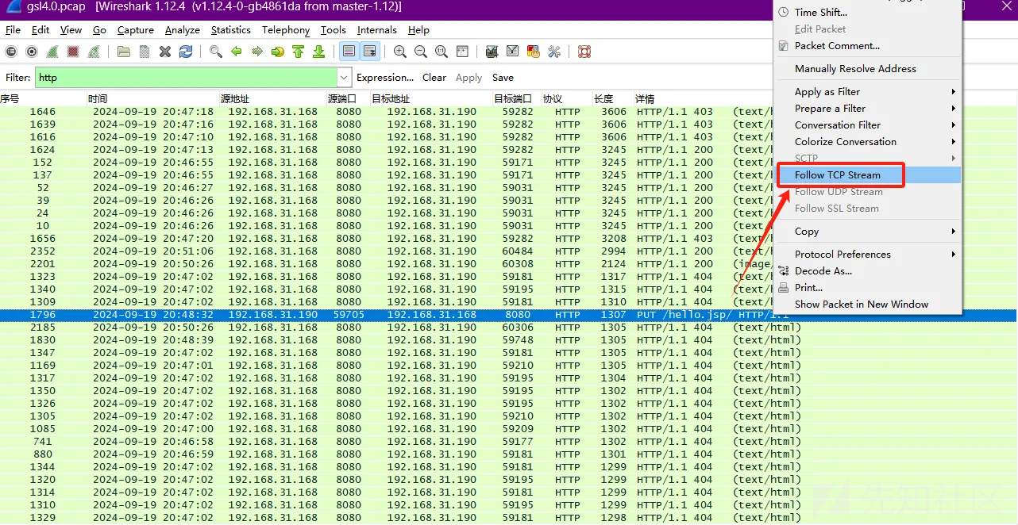Reload this capture file
Viewport: 1018px width, 525px height.
186,52
